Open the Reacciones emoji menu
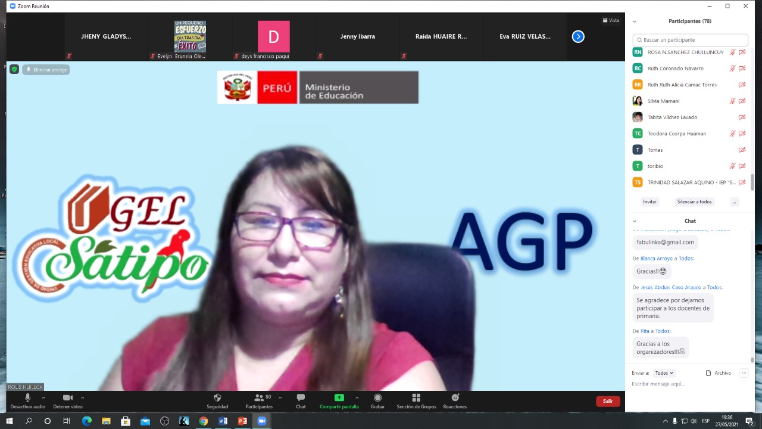This screenshot has width=762, height=429. point(455,401)
